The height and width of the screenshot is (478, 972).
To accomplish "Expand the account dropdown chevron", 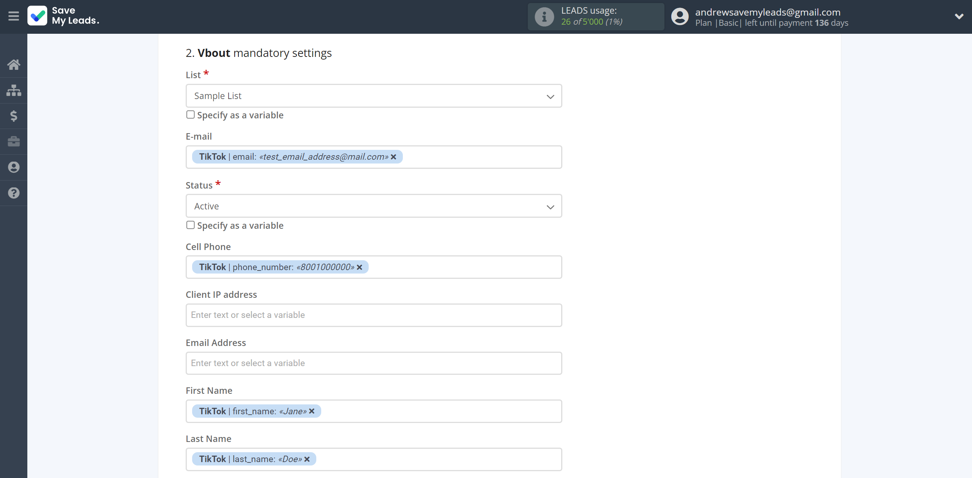I will tap(959, 16).
